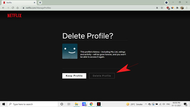Screen dimensions: 190x107
Task: Open the Windows Start menu
Action: tap(4, 104)
